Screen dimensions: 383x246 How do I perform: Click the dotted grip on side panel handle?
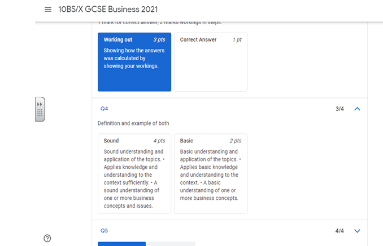[x=40, y=113]
